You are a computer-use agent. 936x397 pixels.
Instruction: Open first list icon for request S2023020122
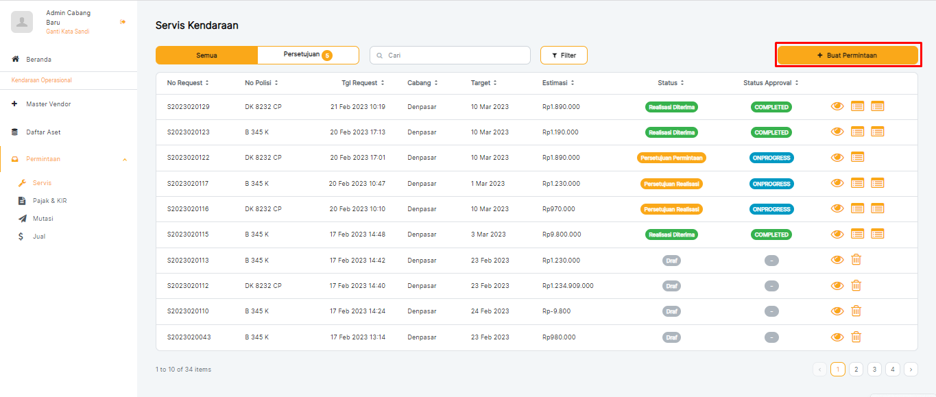857,157
